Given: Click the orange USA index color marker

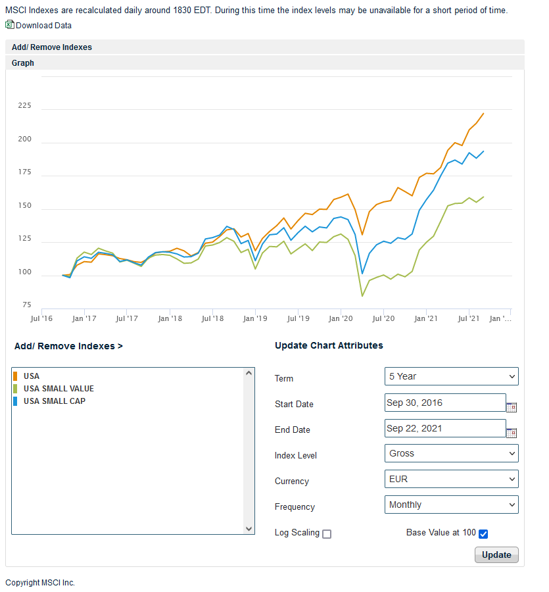Looking at the screenshot, I should click(15, 376).
